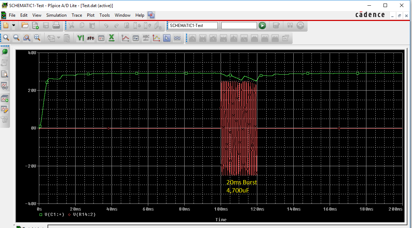The image size is (412, 228).
Task: Expand the New file dropdown arrow
Action: 14,25
